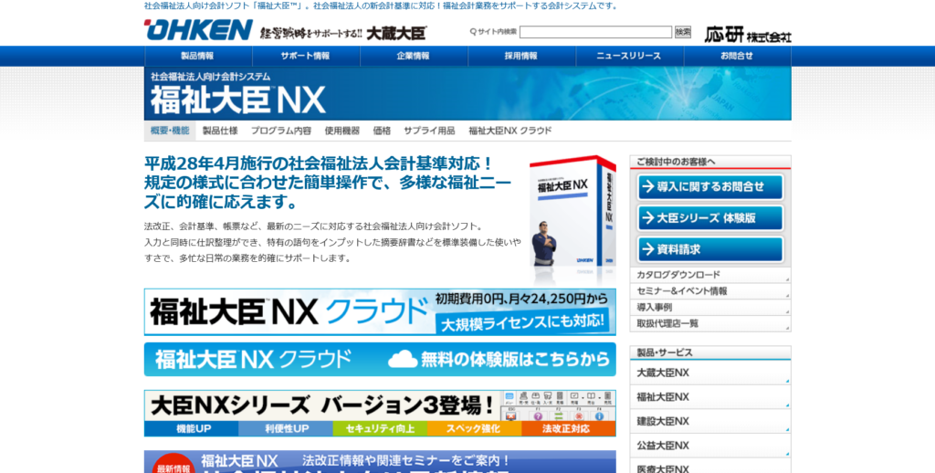Viewport: 935px width, 473px height.
Task: Open 建設大臣NX in product list
Action: [x=710, y=422]
